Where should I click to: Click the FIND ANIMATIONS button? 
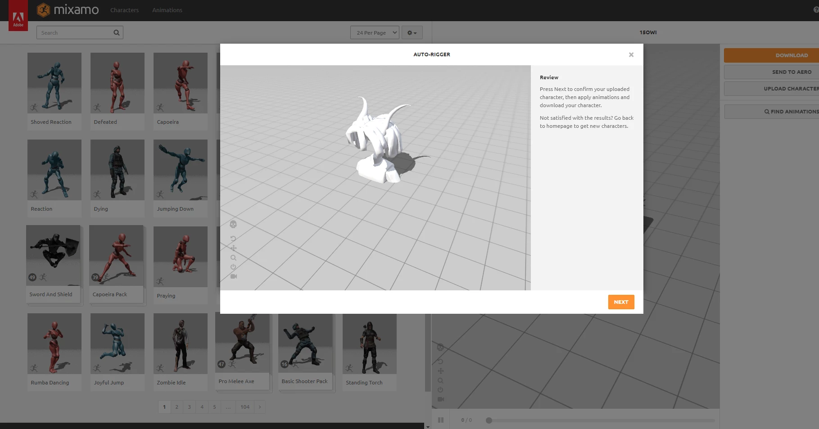click(772, 112)
